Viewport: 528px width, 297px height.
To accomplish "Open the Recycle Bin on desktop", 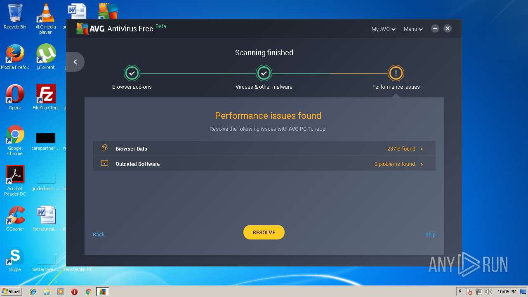I will [15, 16].
